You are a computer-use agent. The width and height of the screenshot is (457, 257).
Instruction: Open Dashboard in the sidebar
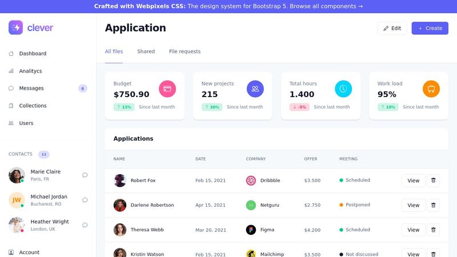click(x=33, y=54)
